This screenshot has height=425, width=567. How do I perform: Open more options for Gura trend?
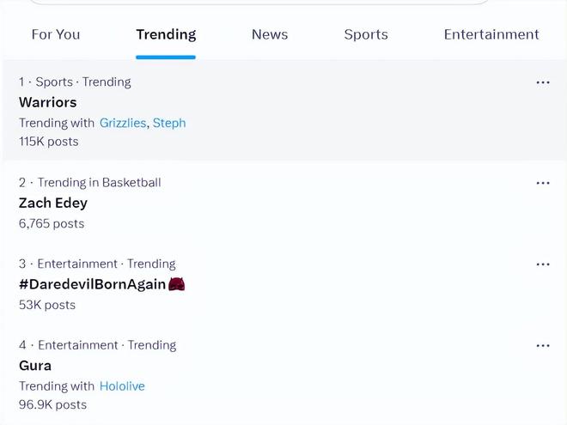tap(543, 346)
